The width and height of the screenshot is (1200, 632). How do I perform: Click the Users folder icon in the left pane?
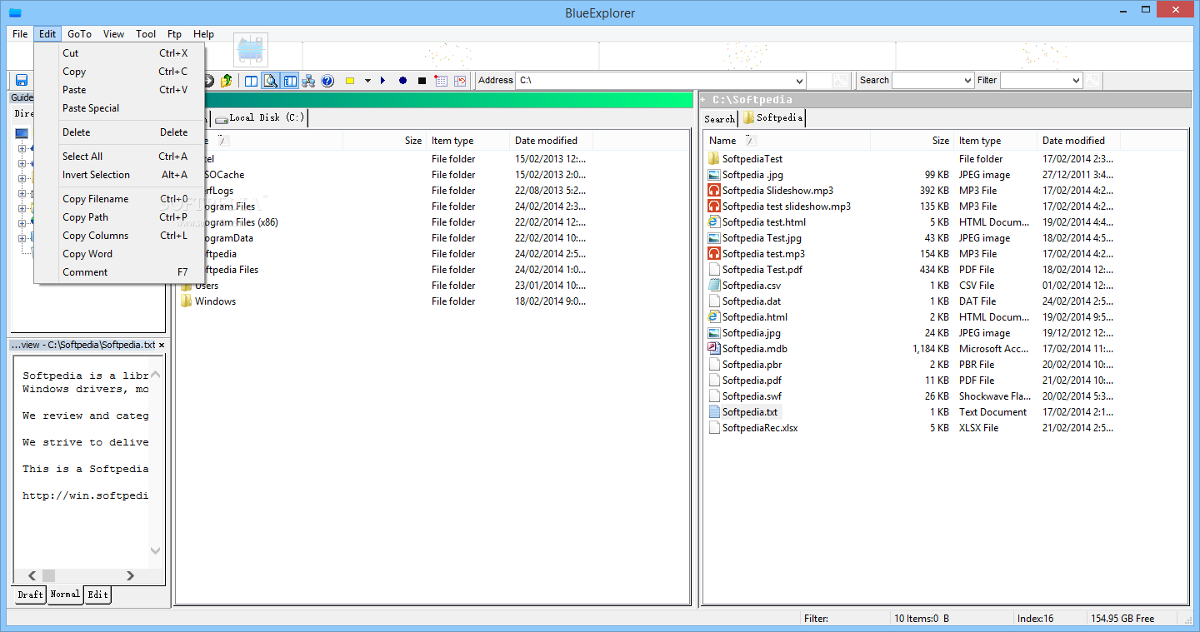[186, 286]
